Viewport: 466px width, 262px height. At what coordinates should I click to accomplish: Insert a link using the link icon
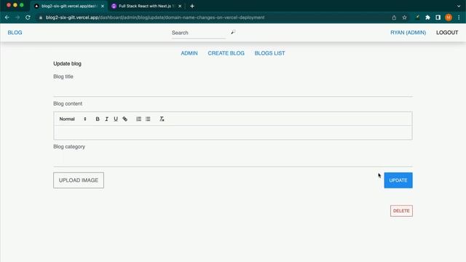(x=125, y=119)
